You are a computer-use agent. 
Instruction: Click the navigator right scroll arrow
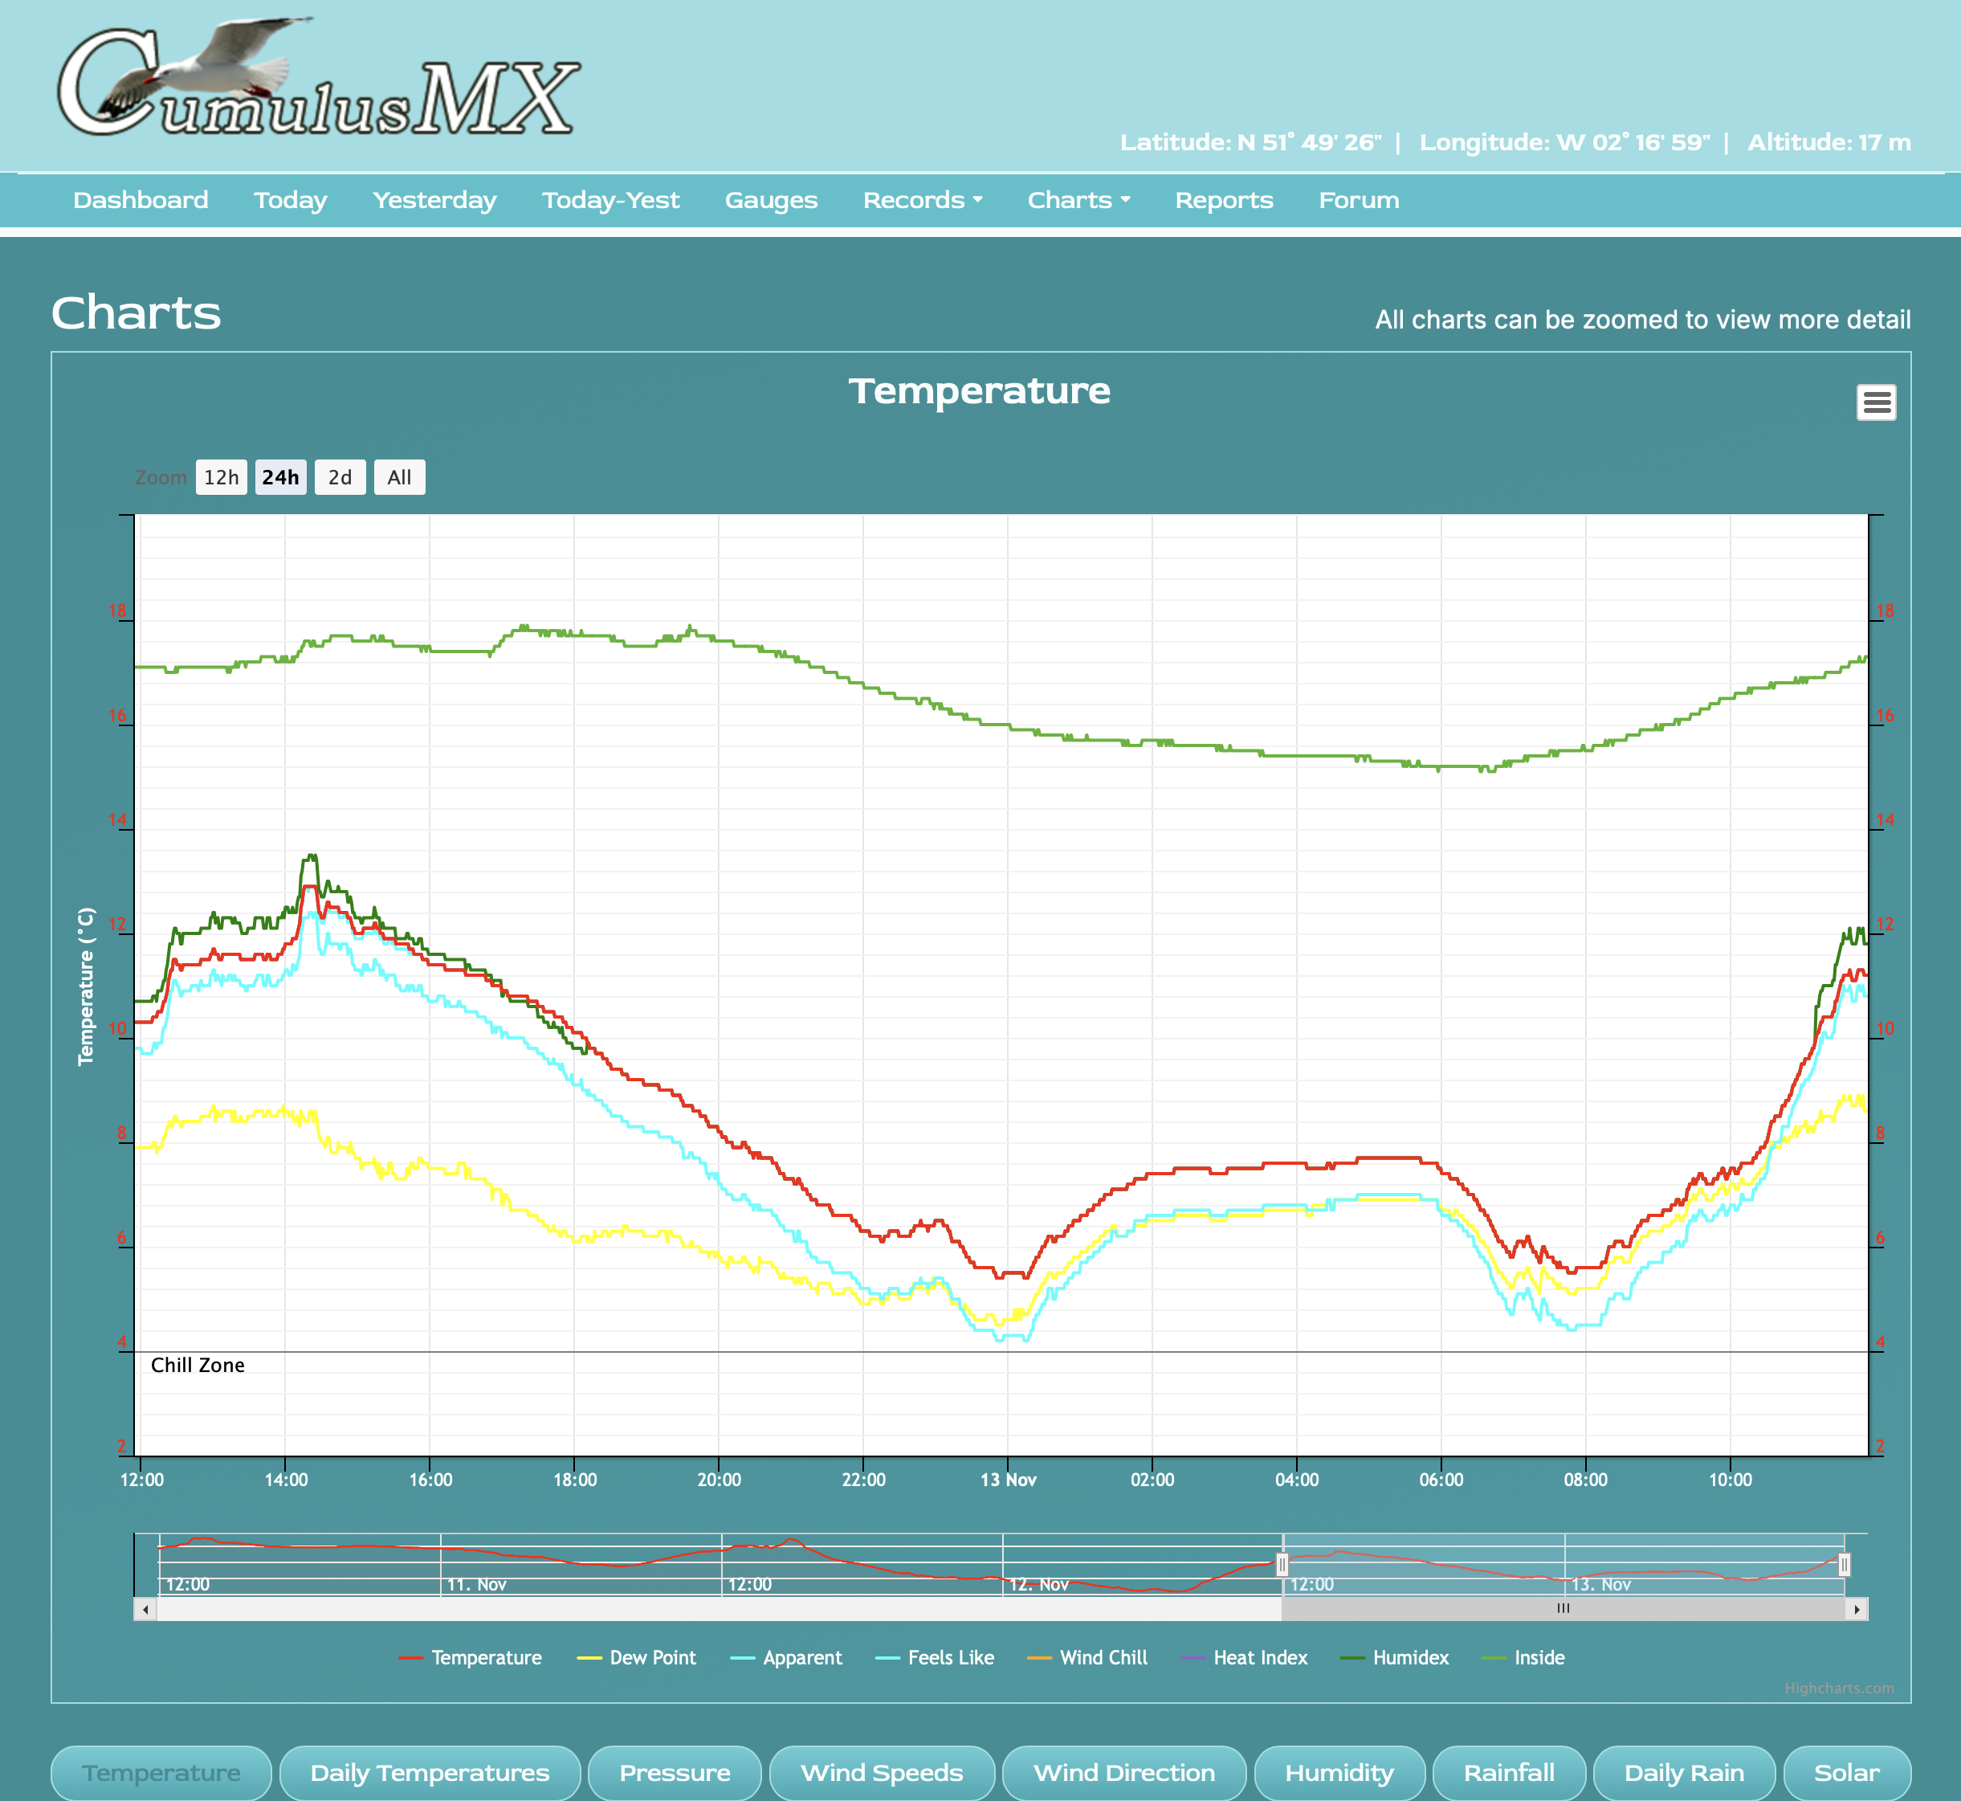click(x=1857, y=1609)
